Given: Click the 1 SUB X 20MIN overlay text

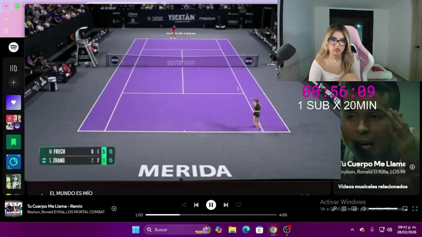Looking at the screenshot, I should point(337,105).
